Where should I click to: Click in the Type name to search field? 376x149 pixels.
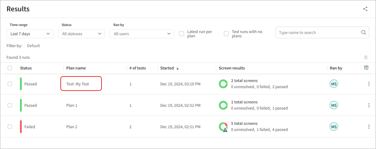click(317, 32)
